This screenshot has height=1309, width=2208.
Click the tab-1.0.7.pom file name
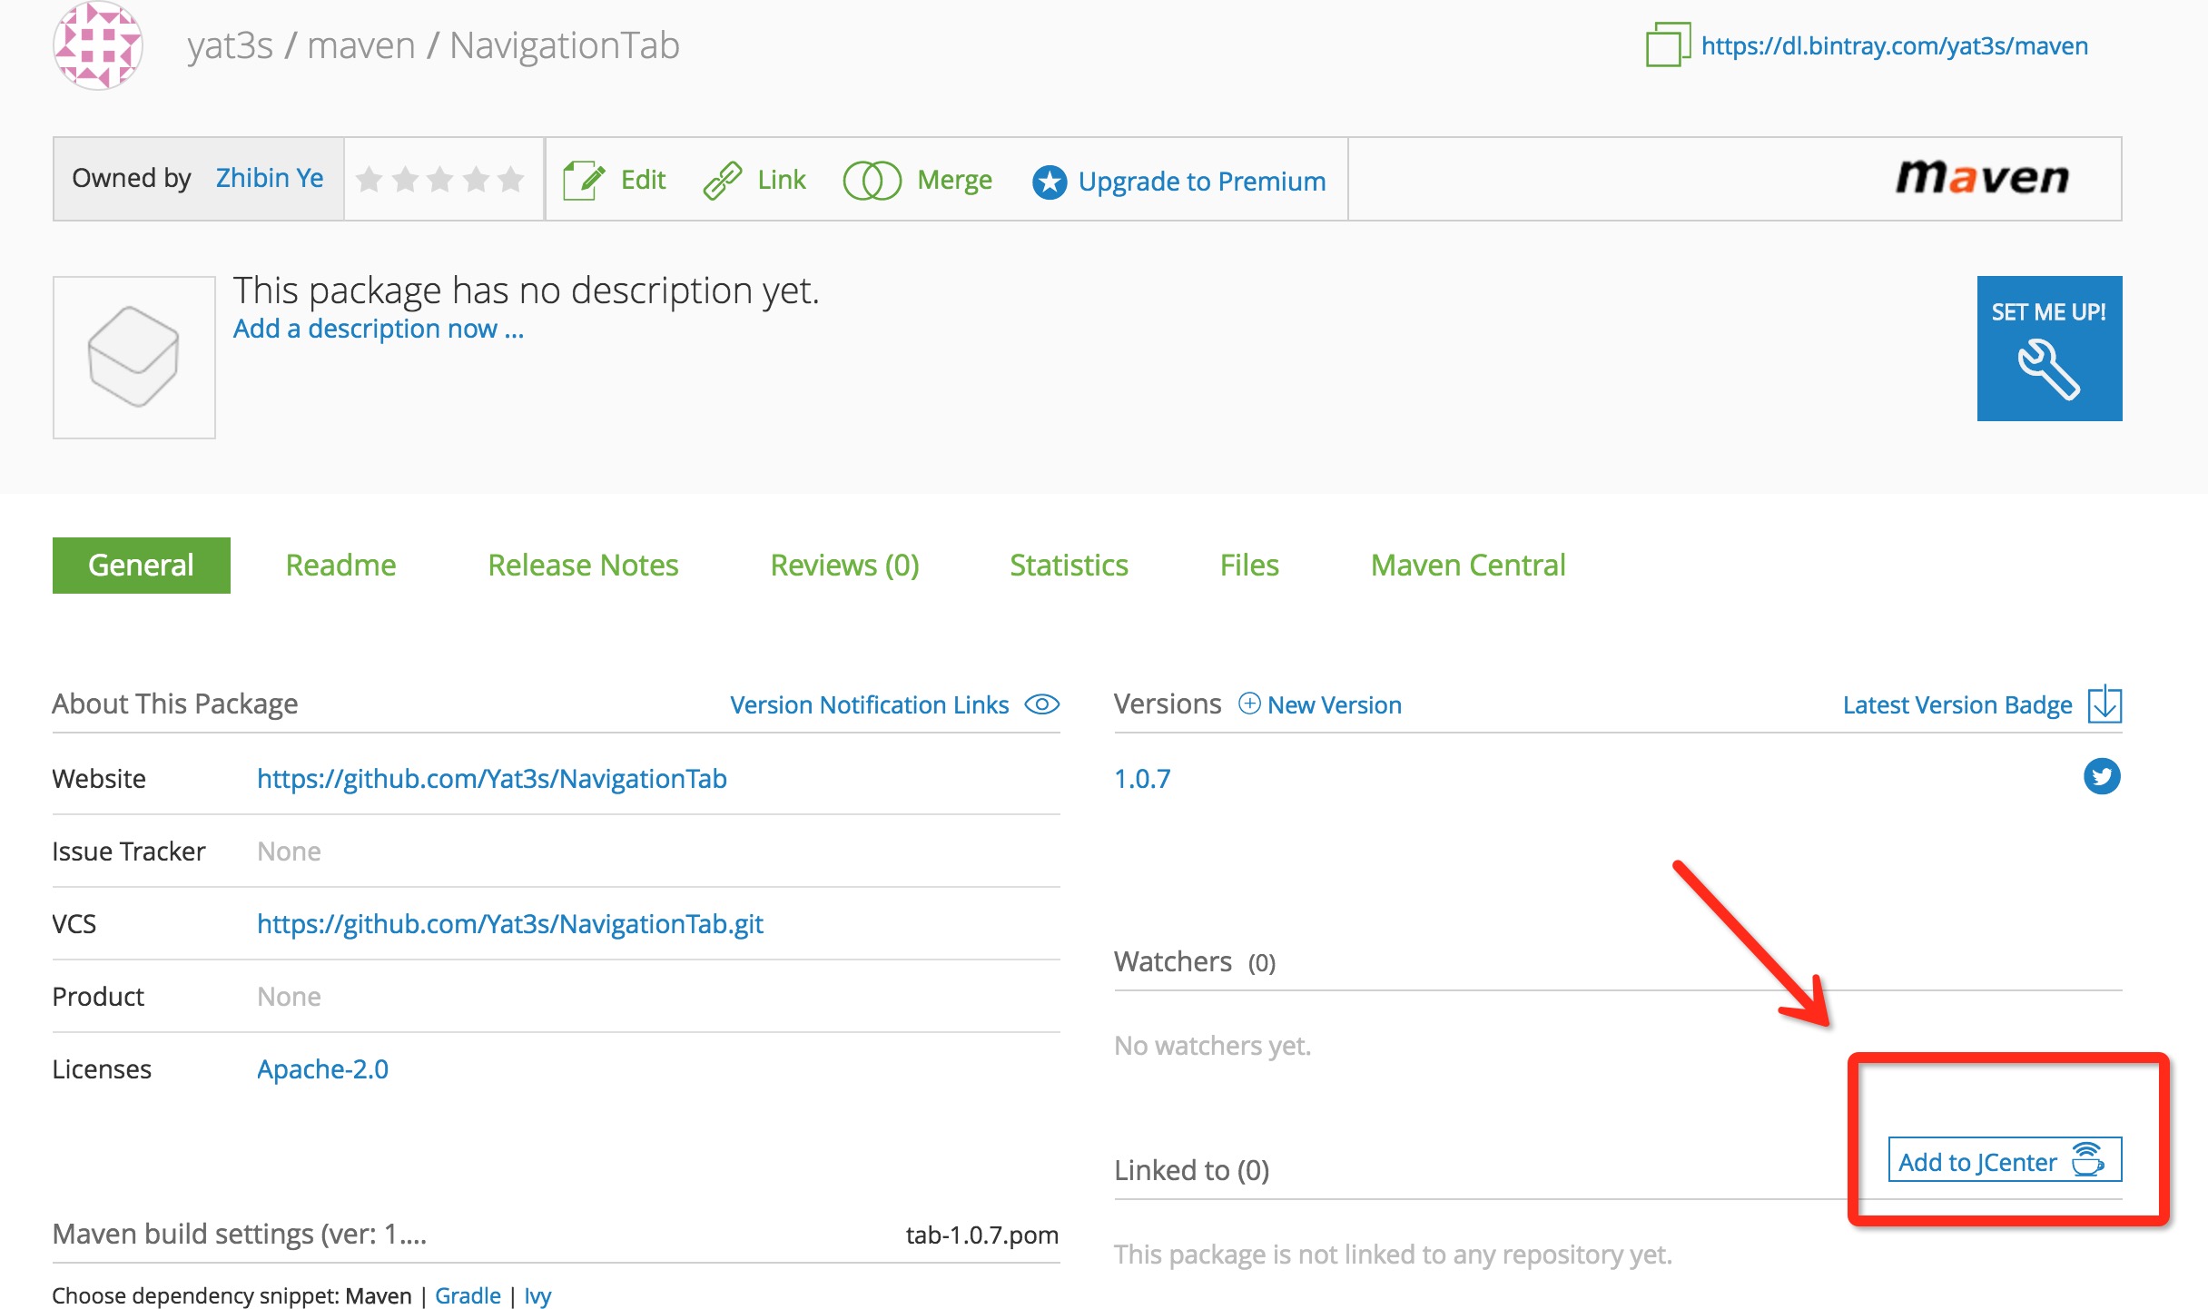(981, 1235)
